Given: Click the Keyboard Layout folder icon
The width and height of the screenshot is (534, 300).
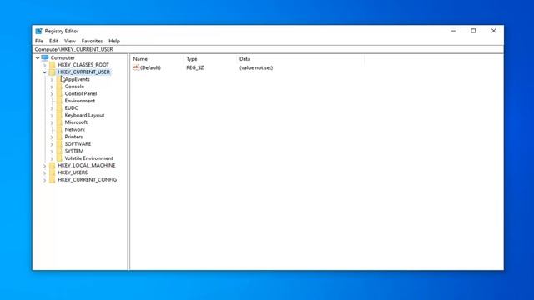Looking at the screenshot, I should [x=59, y=115].
